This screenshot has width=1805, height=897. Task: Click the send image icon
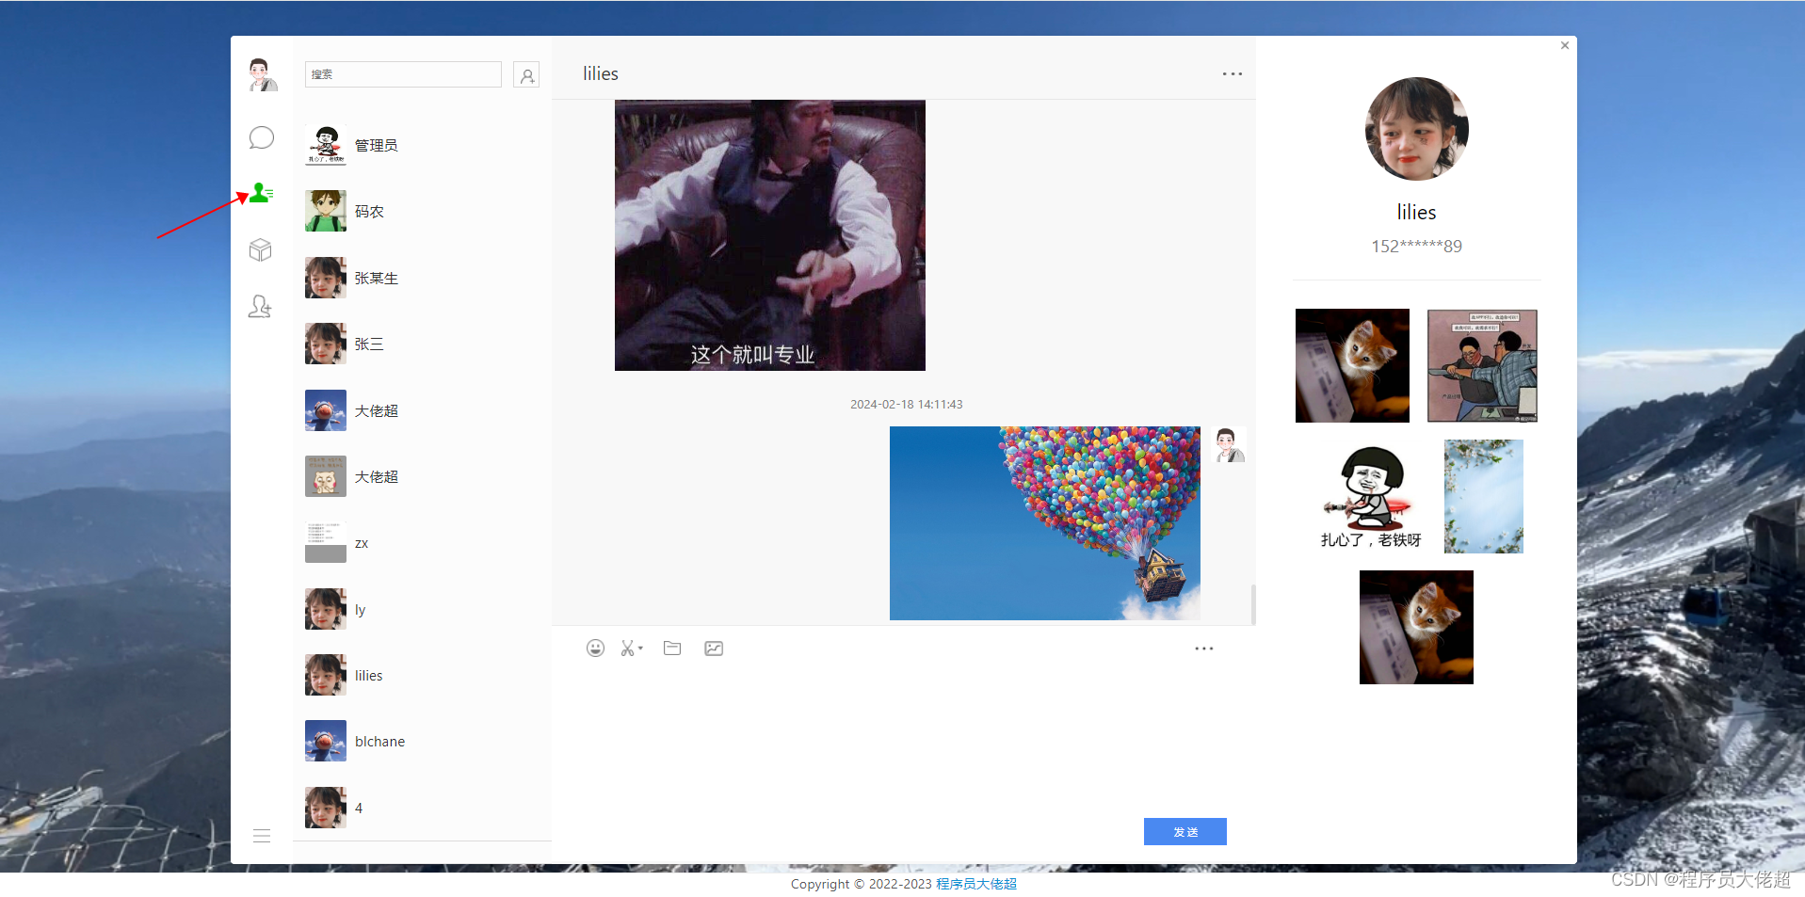pos(714,648)
